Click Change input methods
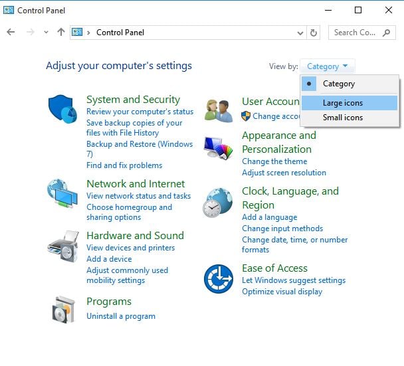Image resolution: width=404 pixels, height=366 pixels. [282, 229]
